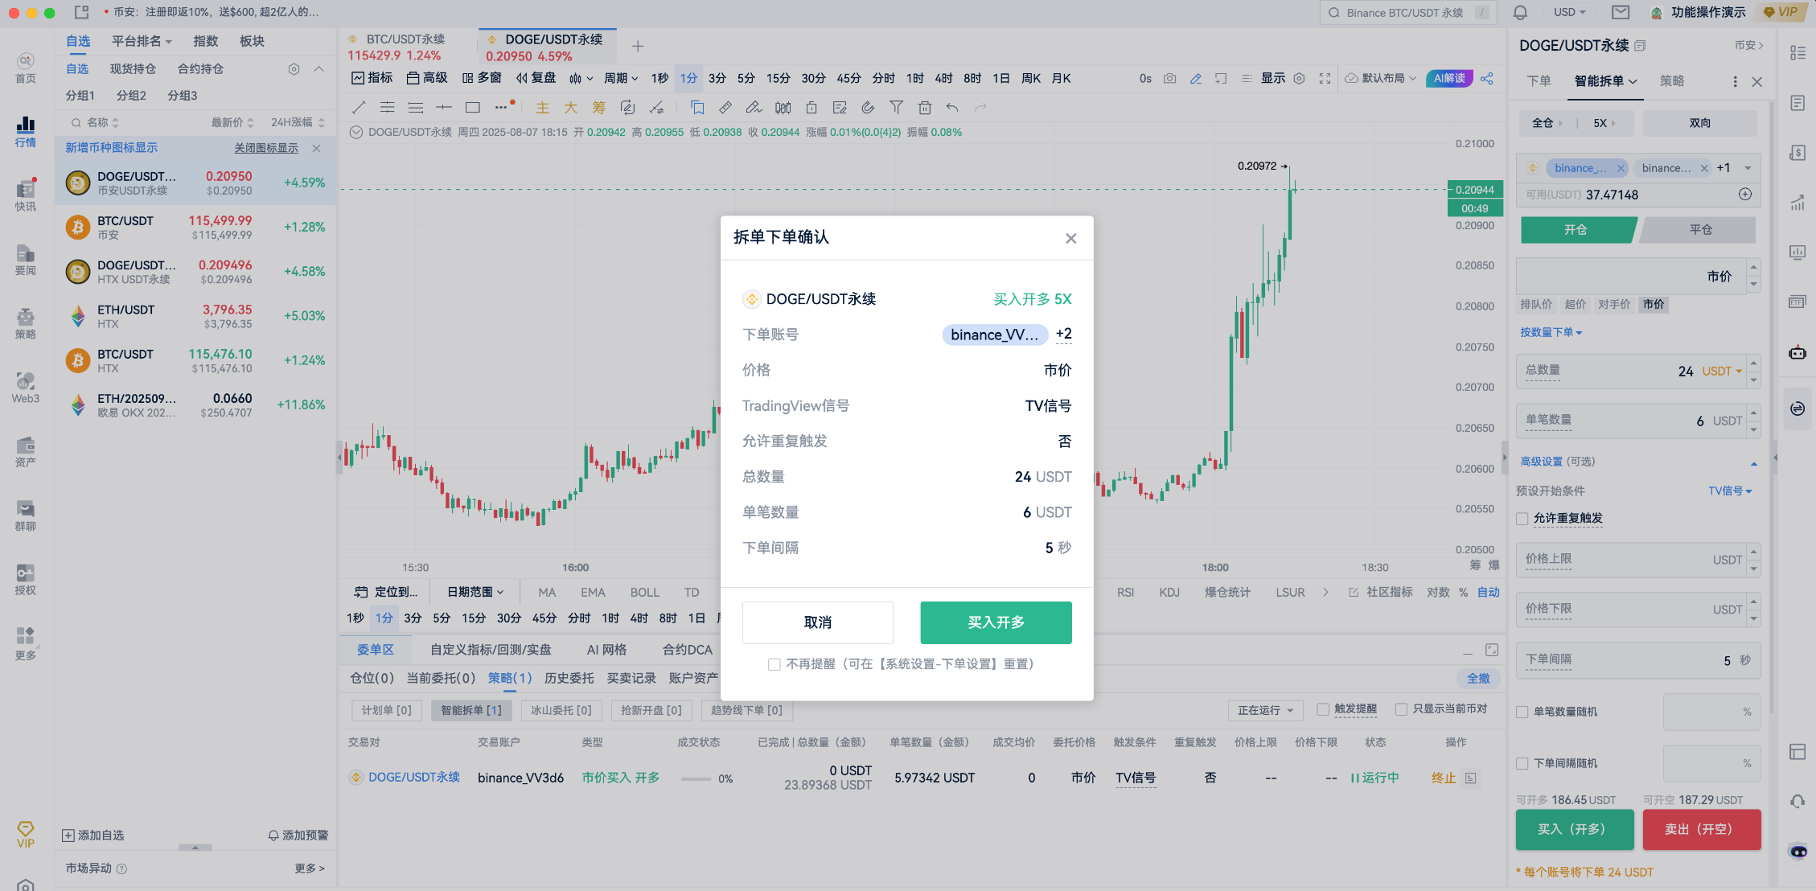Click the AI解读 button

[1449, 78]
